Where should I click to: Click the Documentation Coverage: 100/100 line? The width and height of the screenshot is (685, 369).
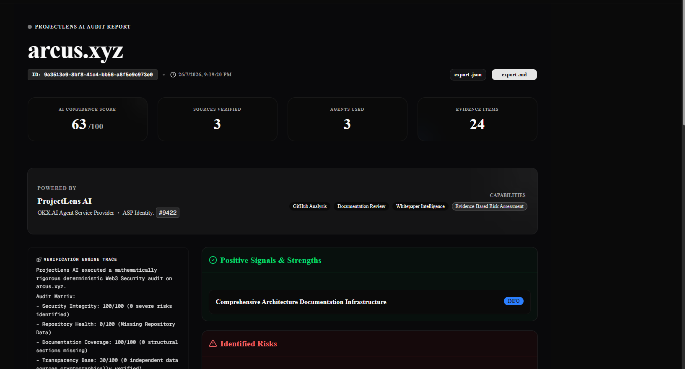[107, 346]
